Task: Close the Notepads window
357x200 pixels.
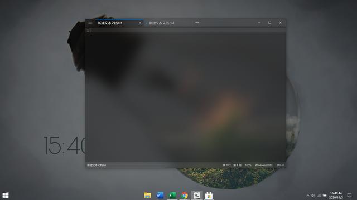Action: 281,23
